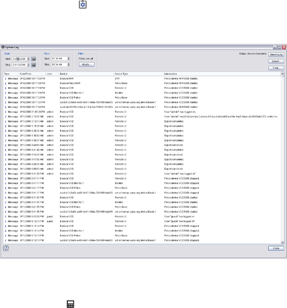
Task: Click the Stop date spinner arrows
Action: [x=28, y=65]
